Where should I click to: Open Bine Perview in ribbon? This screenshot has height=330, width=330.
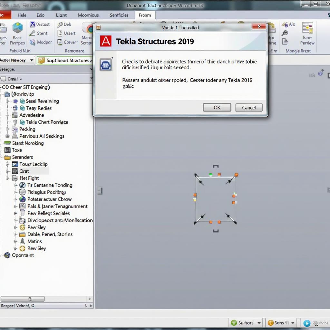pos(307,34)
